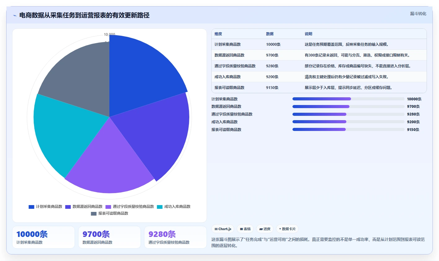The width and height of the screenshot is (439, 261).
Task: Click the 计划采集商品数 progress bar
Action: (x=349, y=99)
